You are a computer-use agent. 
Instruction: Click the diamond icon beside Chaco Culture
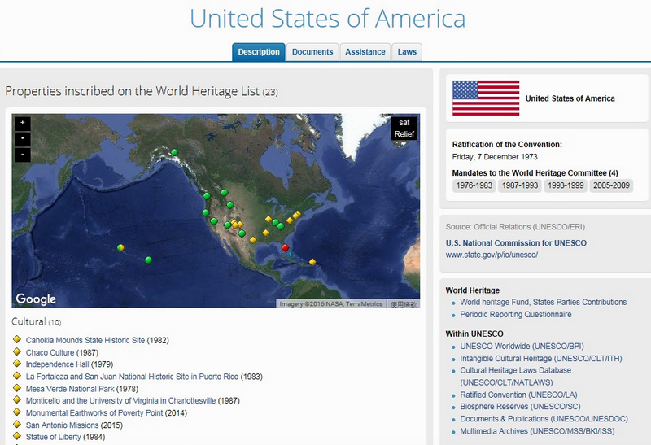(17, 351)
